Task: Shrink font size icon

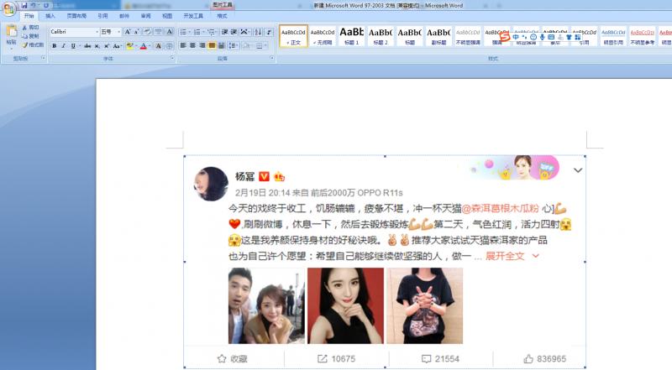Action: 136,32
